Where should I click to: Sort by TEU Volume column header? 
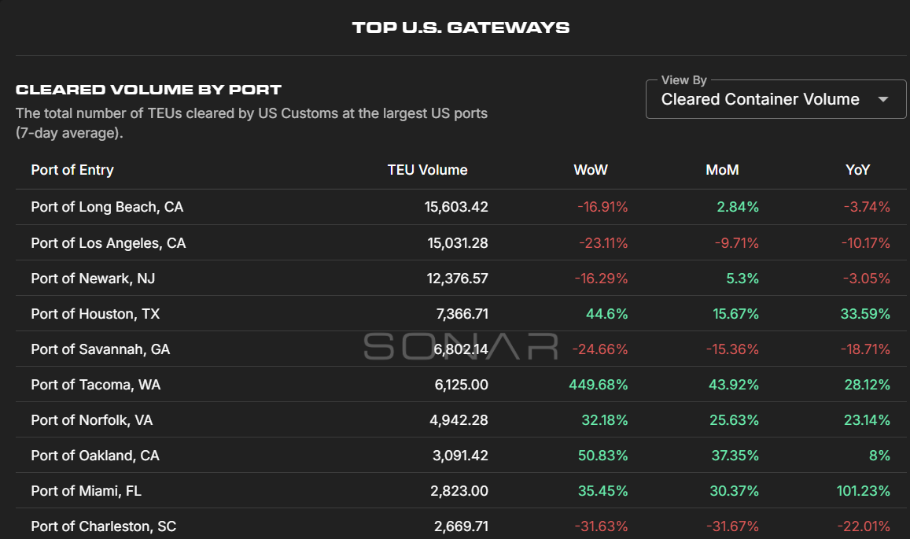click(427, 170)
